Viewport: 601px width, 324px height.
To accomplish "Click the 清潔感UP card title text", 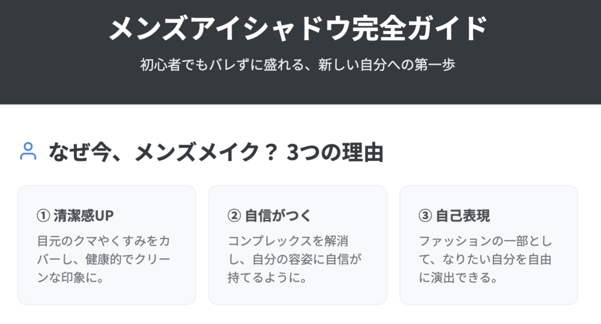I will (83, 215).
